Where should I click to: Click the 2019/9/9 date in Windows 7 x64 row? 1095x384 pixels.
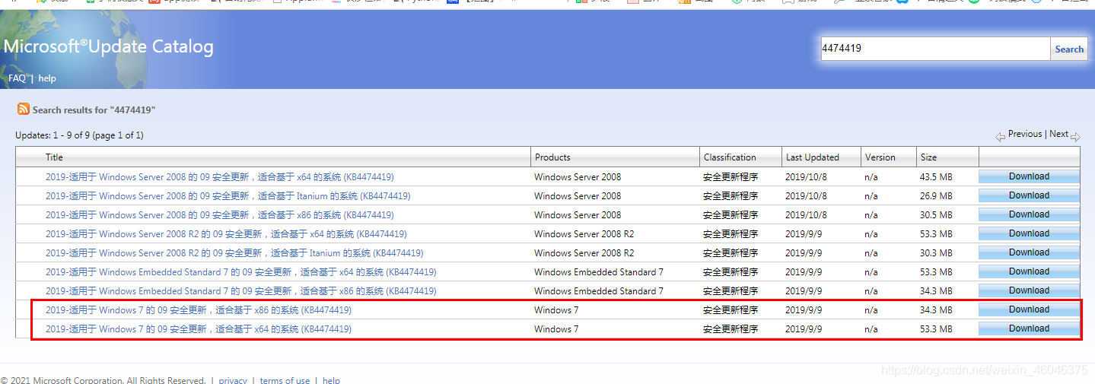click(804, 329)
